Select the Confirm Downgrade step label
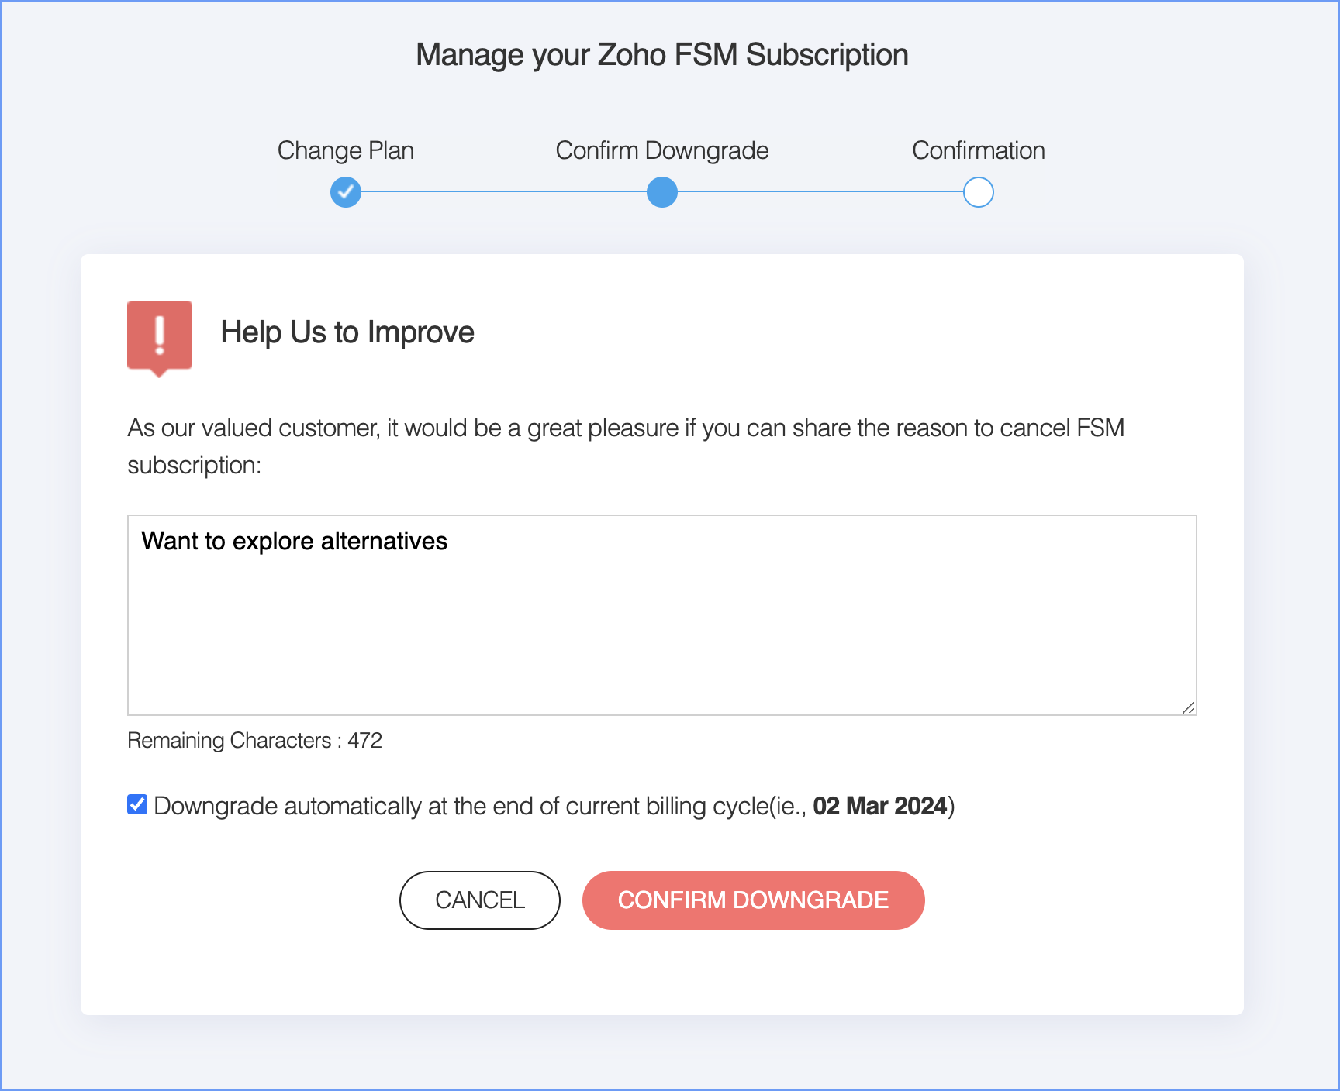 click(662, 150)
